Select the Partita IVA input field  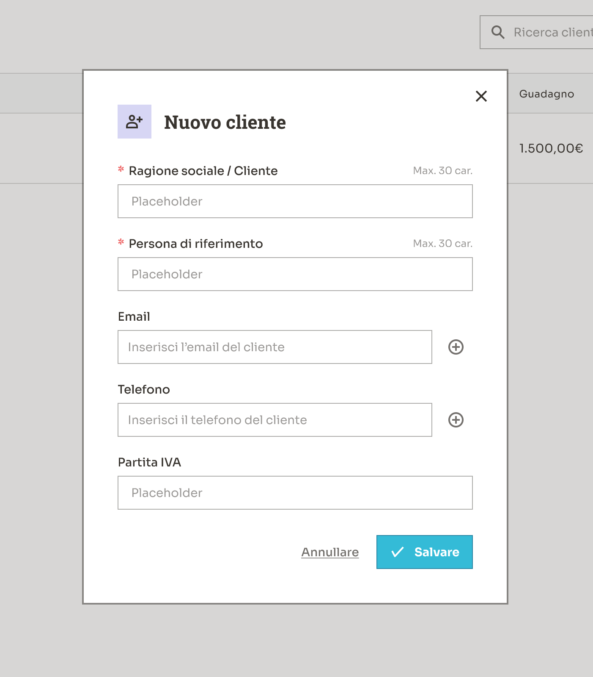tap(295, 493)
